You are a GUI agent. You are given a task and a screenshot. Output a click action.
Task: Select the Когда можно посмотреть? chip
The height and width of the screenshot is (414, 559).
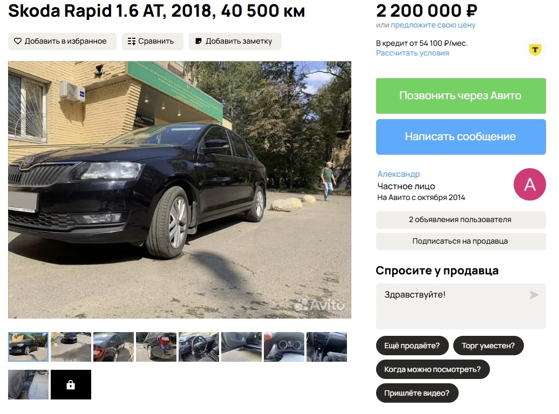coord(432,369)
